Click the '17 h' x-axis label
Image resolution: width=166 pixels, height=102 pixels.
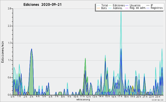pos(120,96)
